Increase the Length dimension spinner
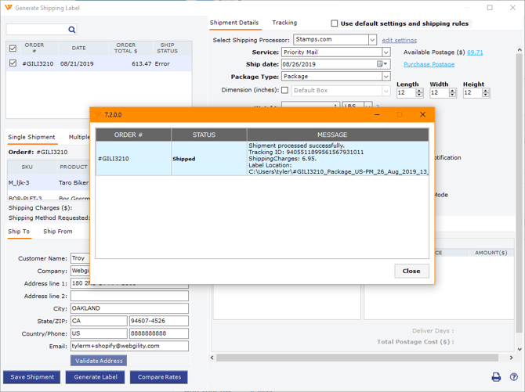The height and width of the screenshot is (392, 525). click(x=419, y=90)
